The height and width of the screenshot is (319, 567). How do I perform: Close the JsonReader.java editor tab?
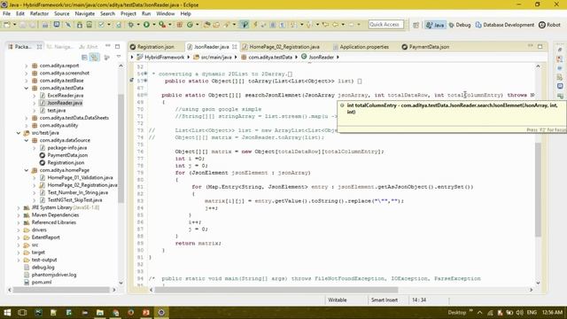point(234,47)
